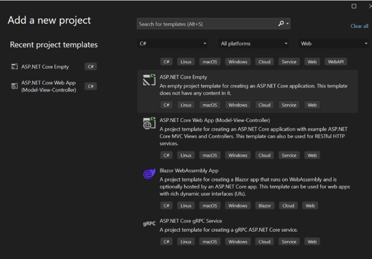Focus the Search for templates input field
Image resolution: width=372 pixels, height=259 pixels.
click(206, 24)
